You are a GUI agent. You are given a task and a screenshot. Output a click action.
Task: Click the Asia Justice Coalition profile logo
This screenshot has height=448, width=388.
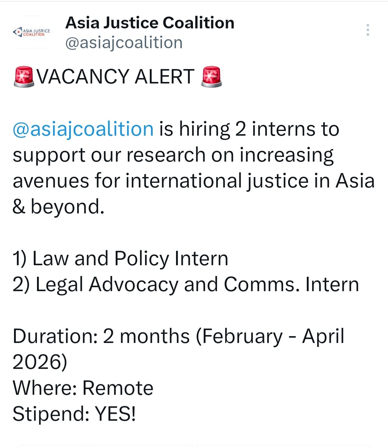[x=32, y=32]
